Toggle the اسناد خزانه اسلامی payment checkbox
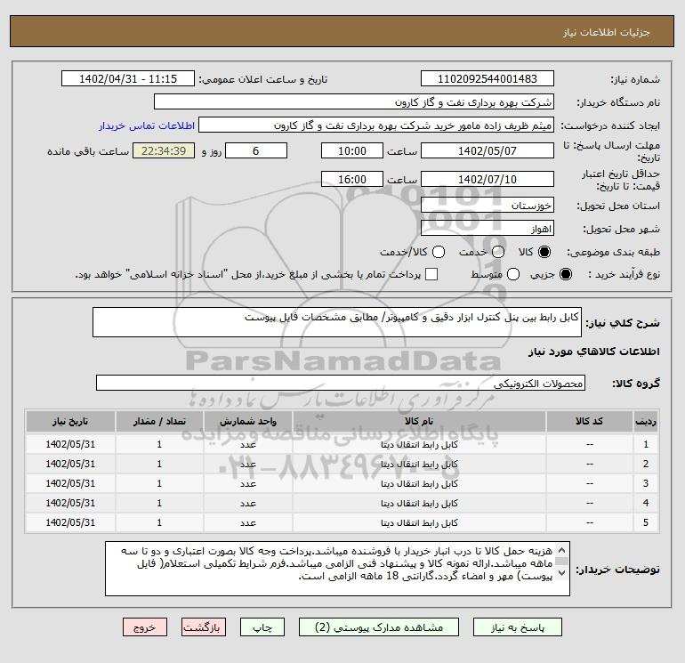The width and height of the screenshot is (685, 663). (x=431, y=274)
